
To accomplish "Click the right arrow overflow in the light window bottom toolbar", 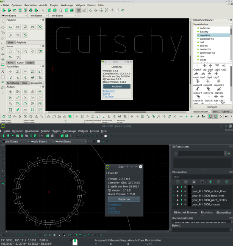I will pos(221,116).
